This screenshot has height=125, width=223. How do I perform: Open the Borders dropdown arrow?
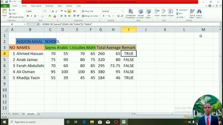(x=45, y=16)
